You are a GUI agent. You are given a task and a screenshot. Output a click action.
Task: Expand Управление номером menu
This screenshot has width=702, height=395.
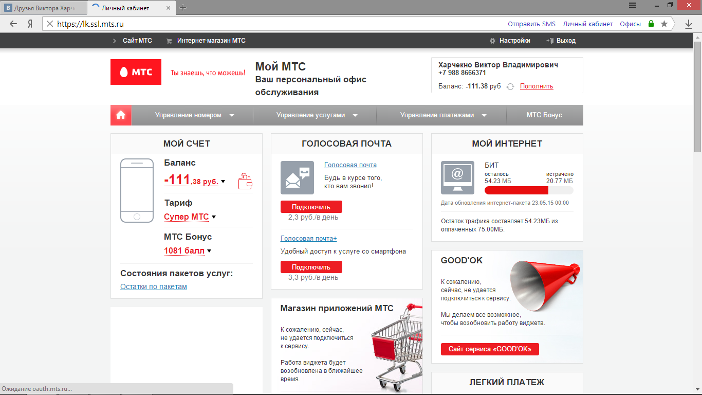194,115
